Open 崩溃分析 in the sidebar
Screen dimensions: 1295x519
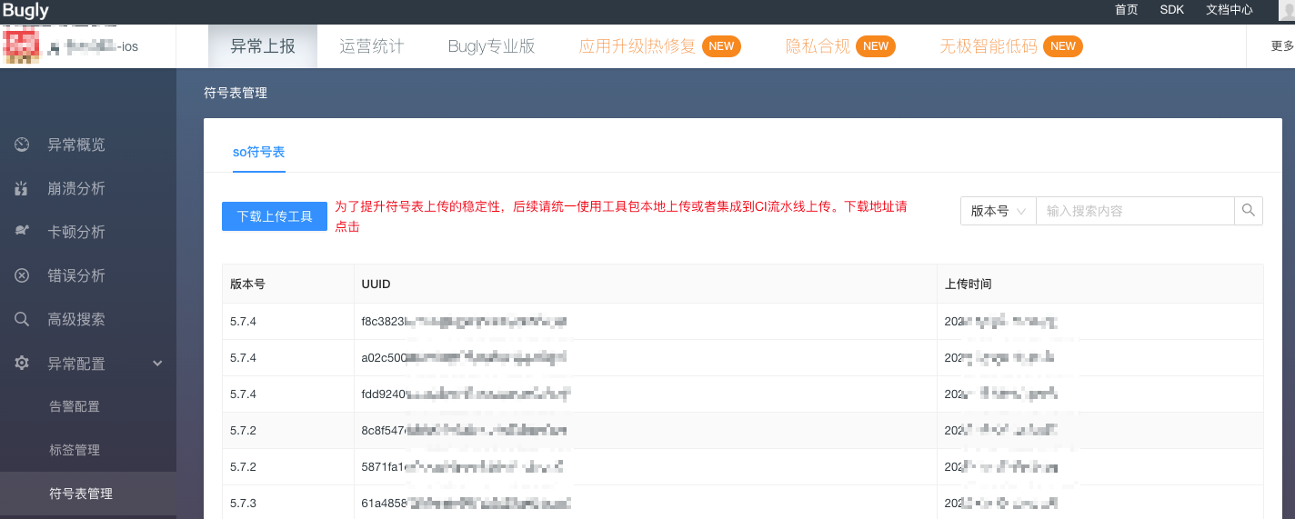click(76, 188)
